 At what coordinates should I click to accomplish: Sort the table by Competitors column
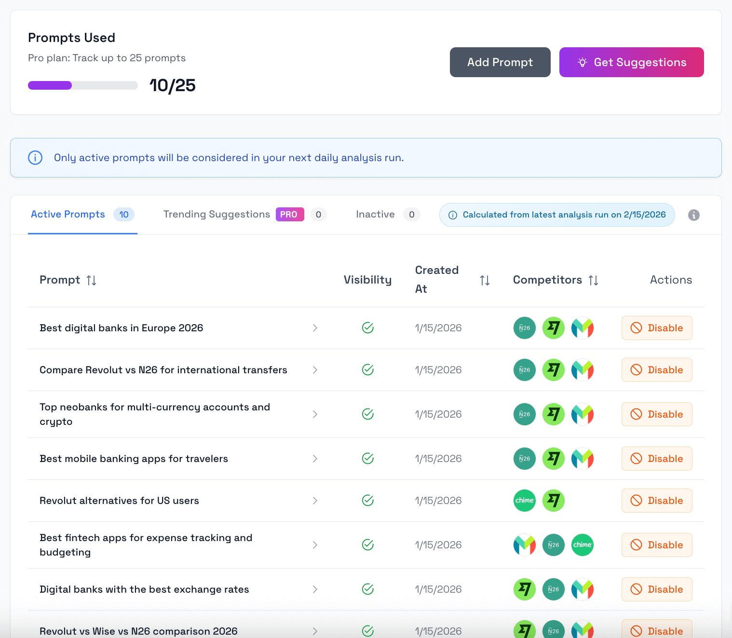pyautogui.click(x=594, y=280)
